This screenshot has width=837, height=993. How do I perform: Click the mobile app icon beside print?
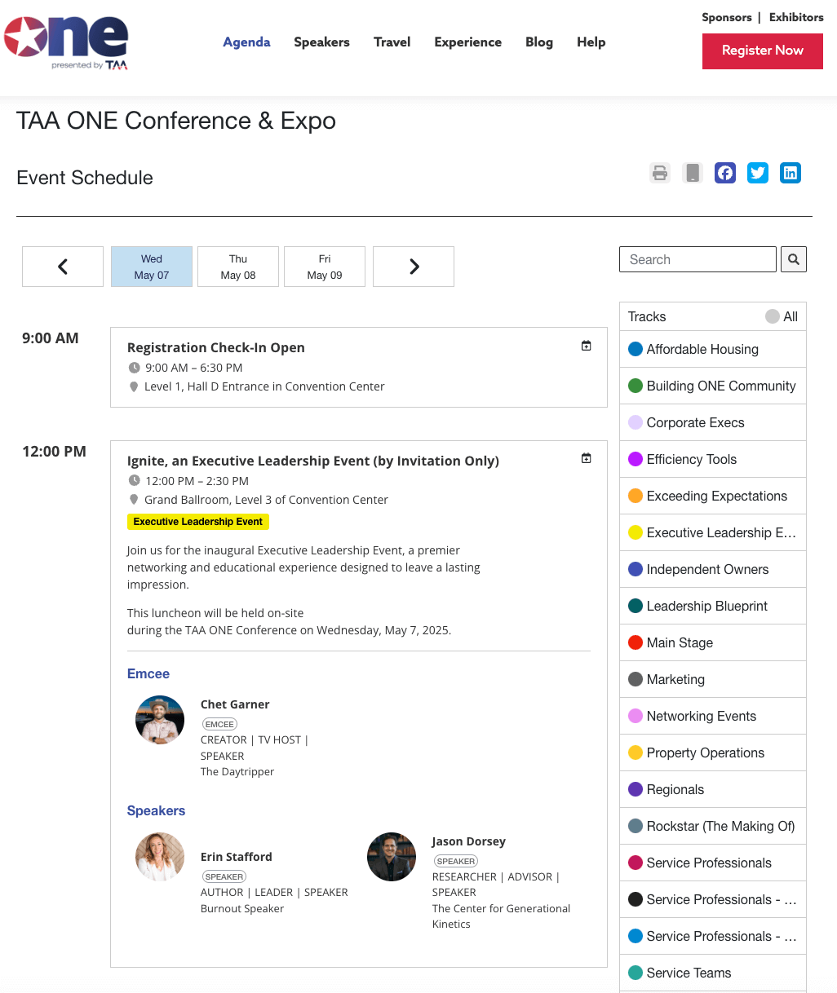click(692, 173)
